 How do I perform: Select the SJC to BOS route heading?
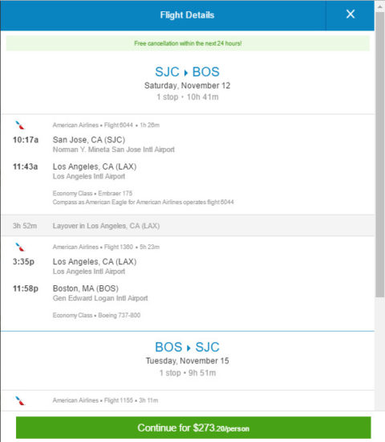pyautogui.click(x=187, y=72)
